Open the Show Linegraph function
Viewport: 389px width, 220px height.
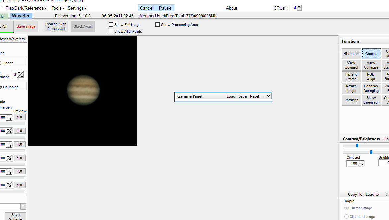[x=371, y=100]
